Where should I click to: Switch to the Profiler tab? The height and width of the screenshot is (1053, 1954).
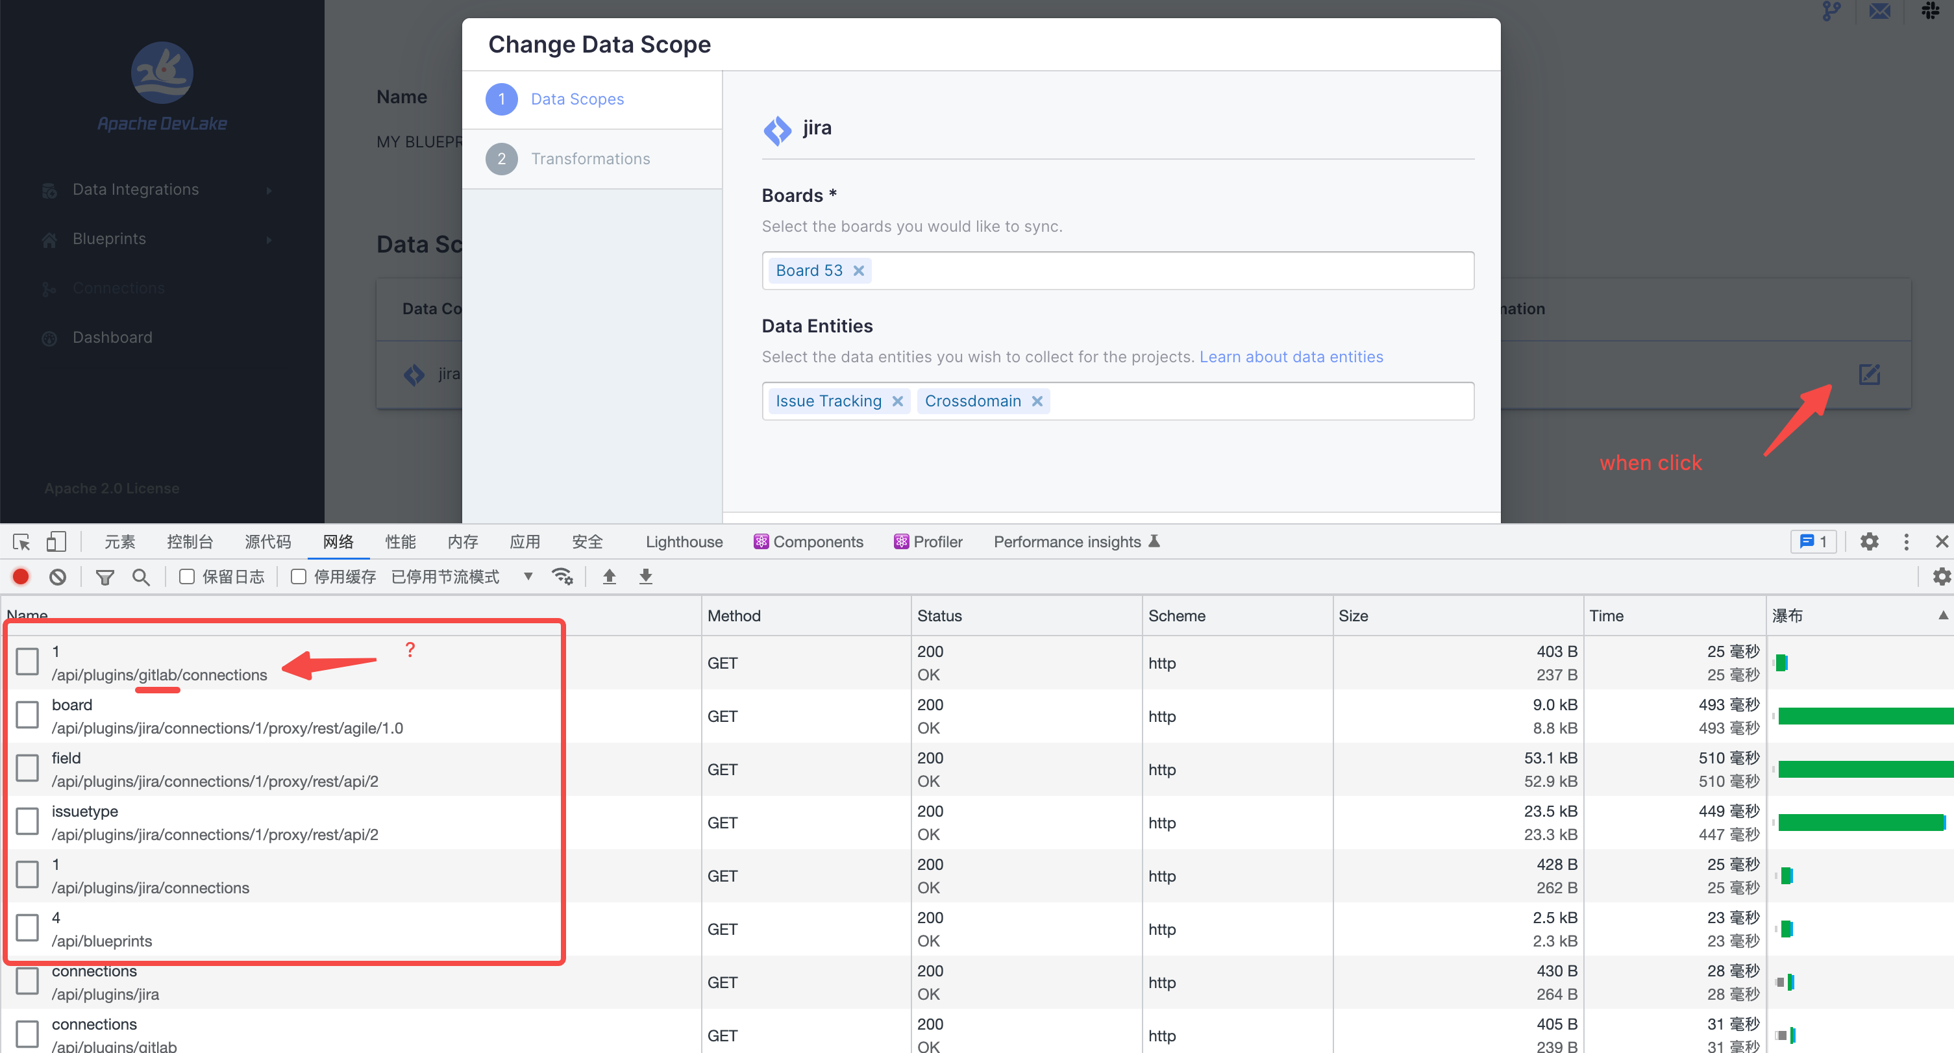(937, 541)
